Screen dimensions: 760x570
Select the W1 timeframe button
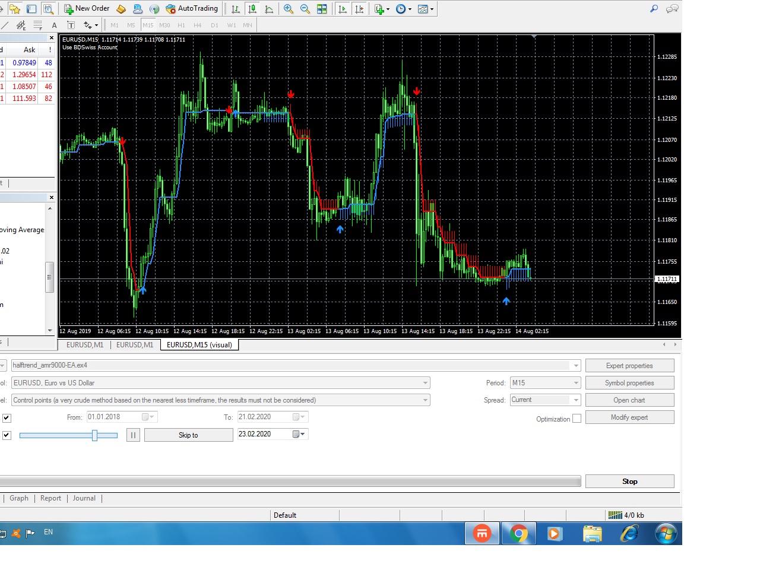click(231, 25)
